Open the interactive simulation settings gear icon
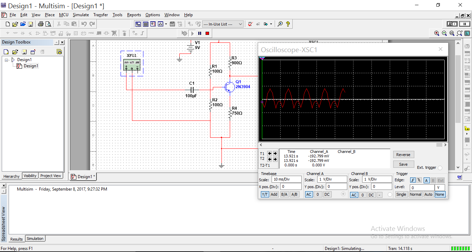Viewport: 472px width, 252px height. [185, 33]
